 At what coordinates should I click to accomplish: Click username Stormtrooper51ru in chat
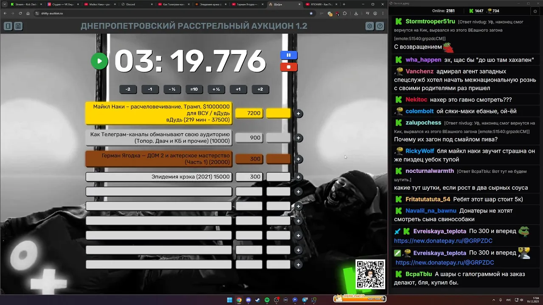click(x=430, y=21)
